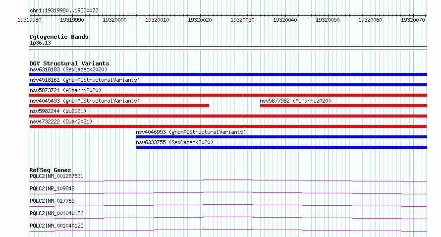Image resolution: width=441 pixels, height=237 pixels.
Task: Open the PQLC2|NR_109848 transcript label
Action: point(52,188)
